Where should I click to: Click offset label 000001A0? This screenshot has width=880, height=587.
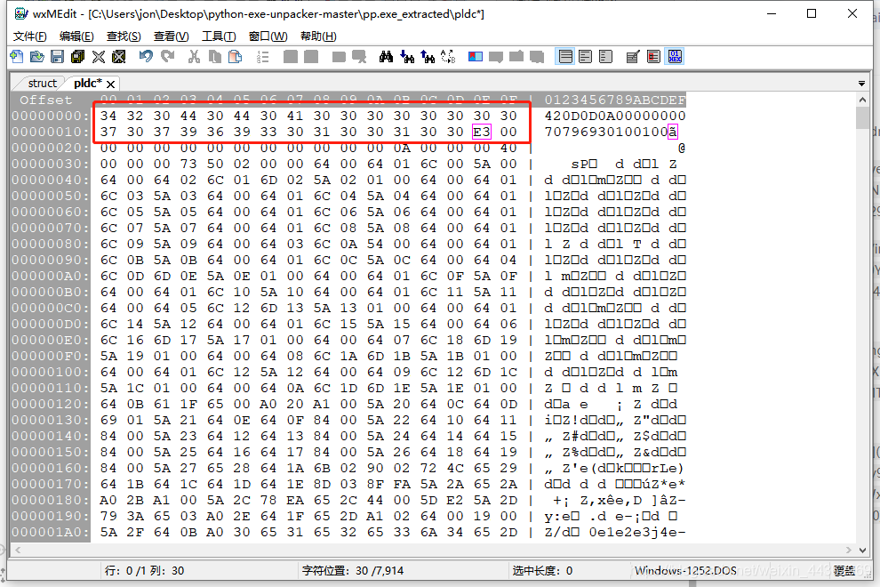(x=50, y=532)
